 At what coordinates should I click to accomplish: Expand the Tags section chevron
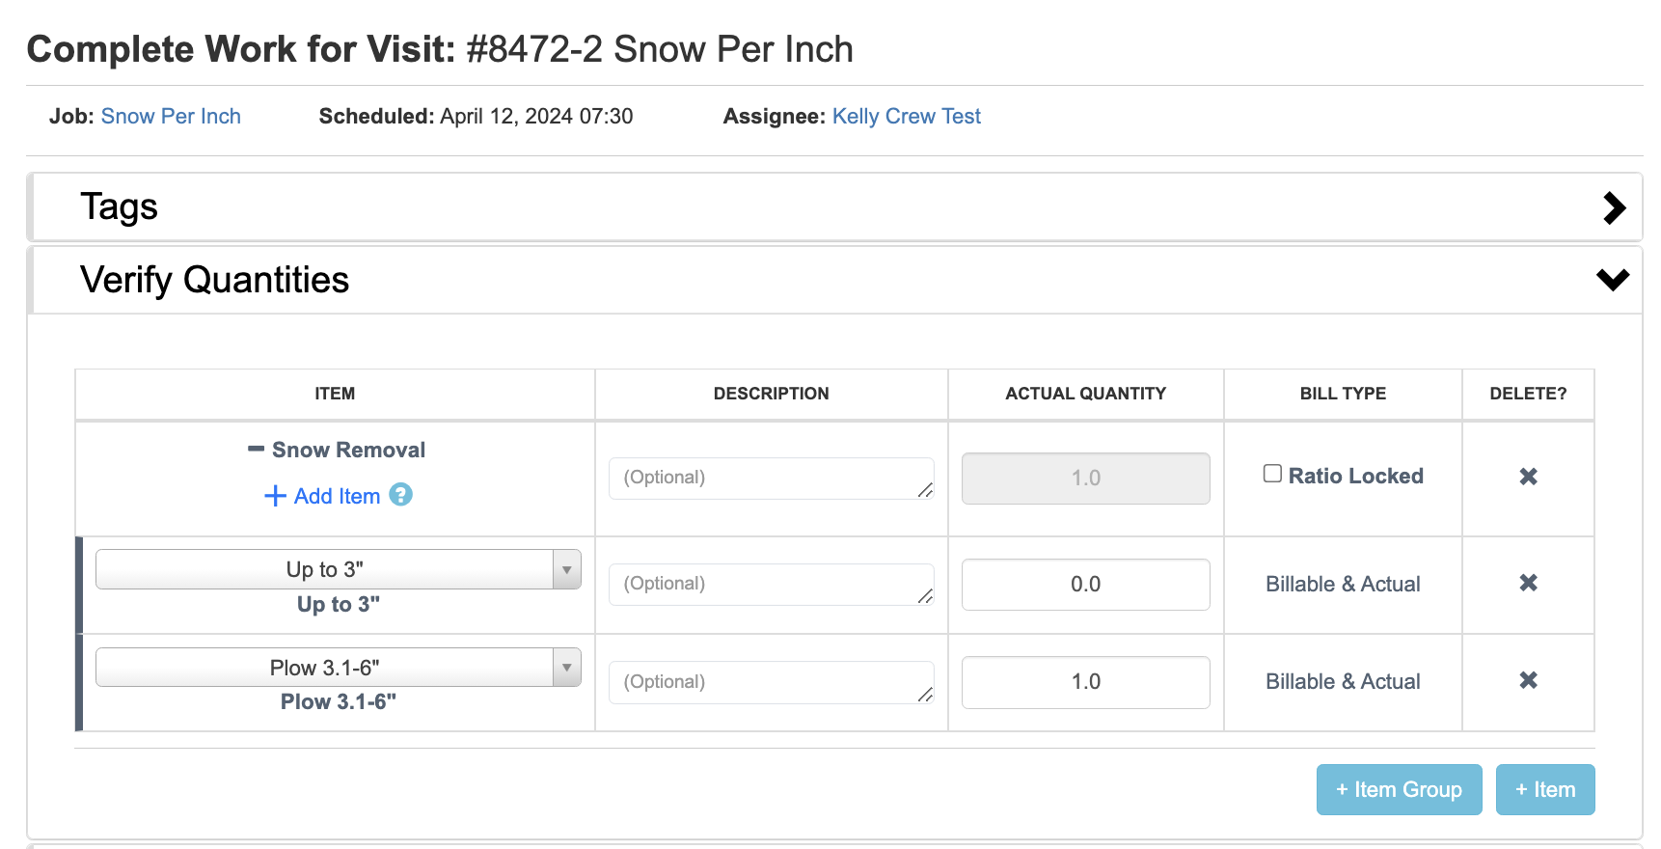click(x=1614, y=207)
